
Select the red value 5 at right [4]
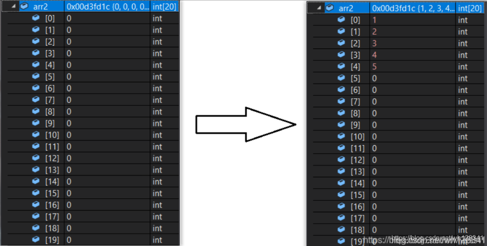click(x=374, y=67)
